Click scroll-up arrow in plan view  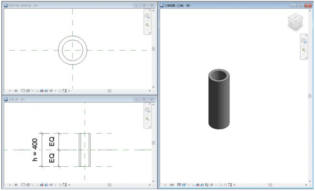[x=153, y=11]
